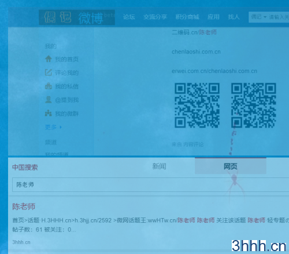The image size is (289, 254).
Task: Select the 网页 search tab
Action: point(231,166)
